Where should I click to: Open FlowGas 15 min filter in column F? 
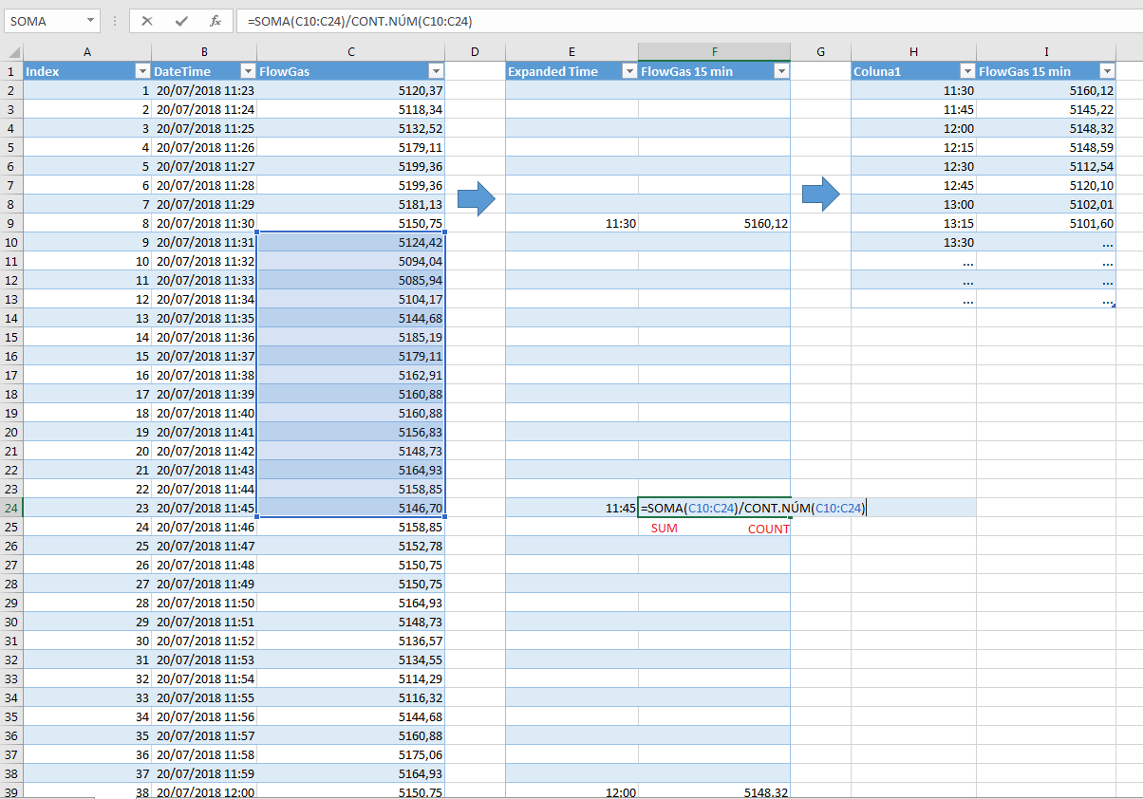[x=781, y=71]
